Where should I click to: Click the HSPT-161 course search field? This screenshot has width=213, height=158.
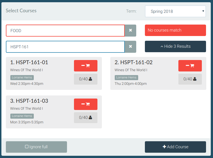click(x=65, y=47)
